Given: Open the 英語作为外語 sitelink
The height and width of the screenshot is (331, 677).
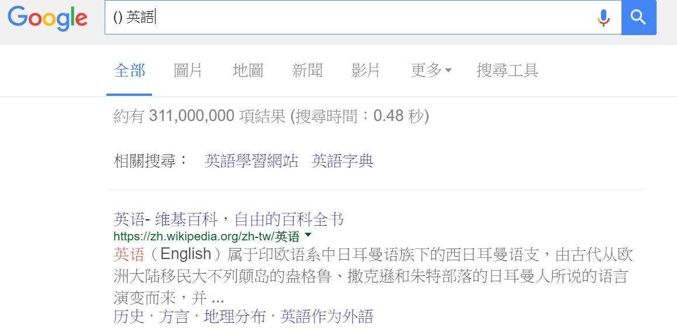Looking at the screenshot, I should pos(326,317).
